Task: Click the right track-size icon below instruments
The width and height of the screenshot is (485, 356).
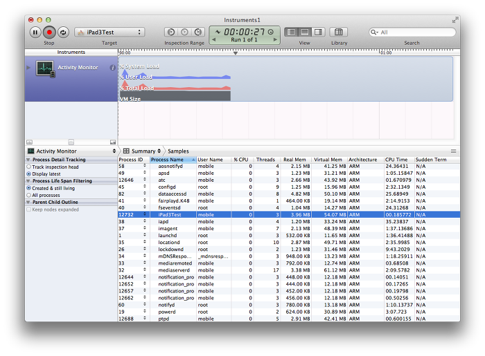Action: (113, 142)
